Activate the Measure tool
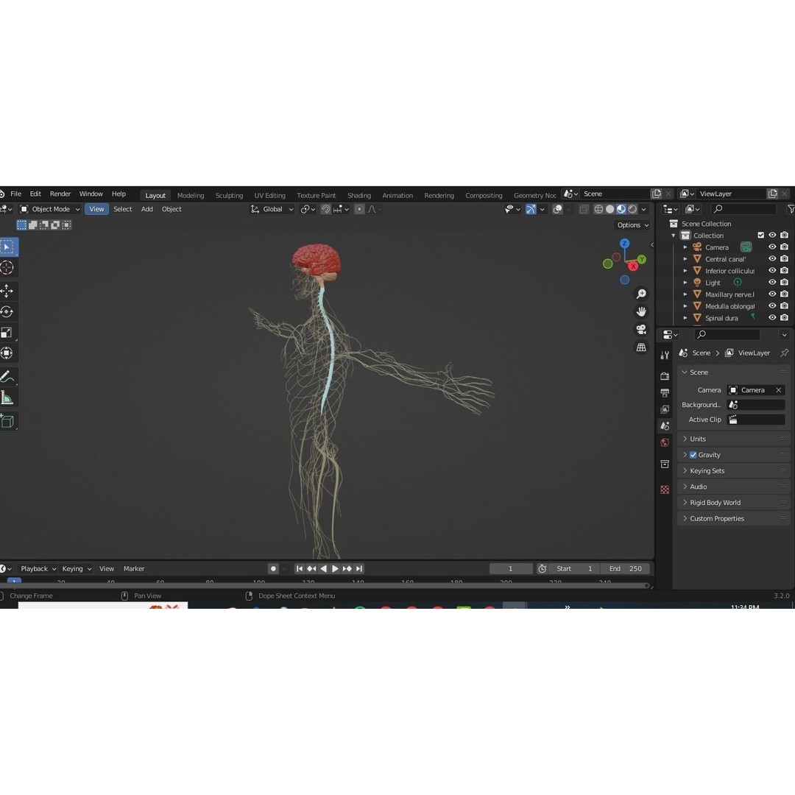The width and height of the screenshot is (795, 795). [9, 398]
